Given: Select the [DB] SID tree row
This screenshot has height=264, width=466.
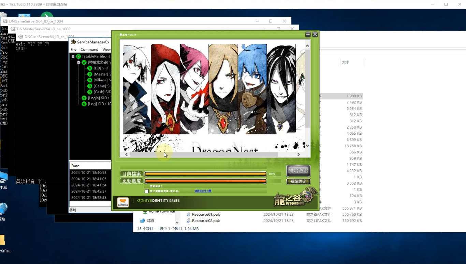Looking at the screenshot, I should [x=102, y=68].
